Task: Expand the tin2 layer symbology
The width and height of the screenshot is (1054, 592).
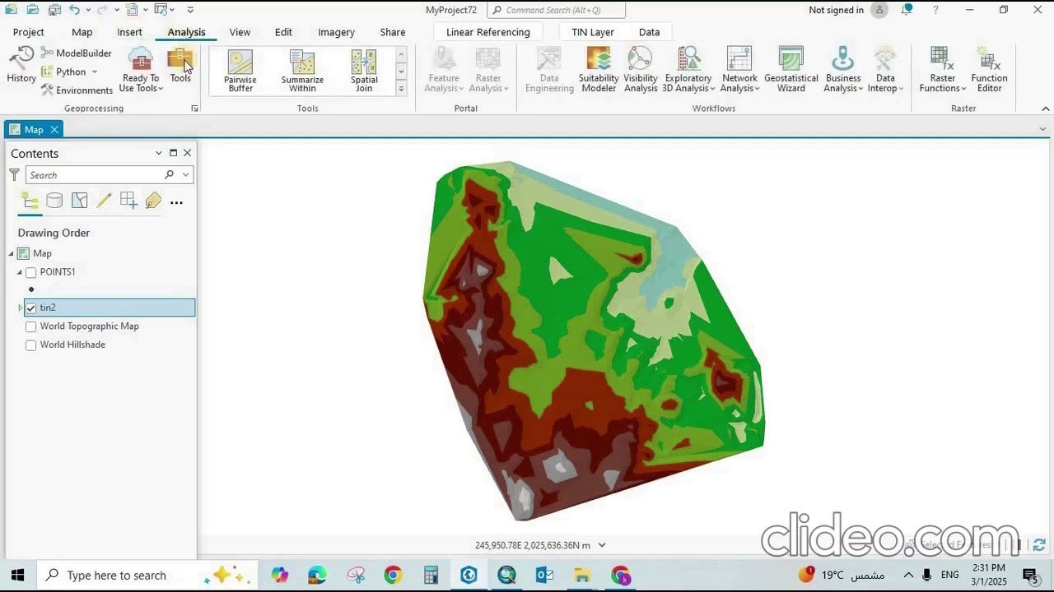Action: click(x=21, y=308)
